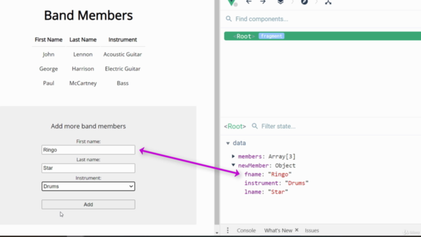Click the Add more band members heading
421x237 pixels.
[x=88, y=126]
